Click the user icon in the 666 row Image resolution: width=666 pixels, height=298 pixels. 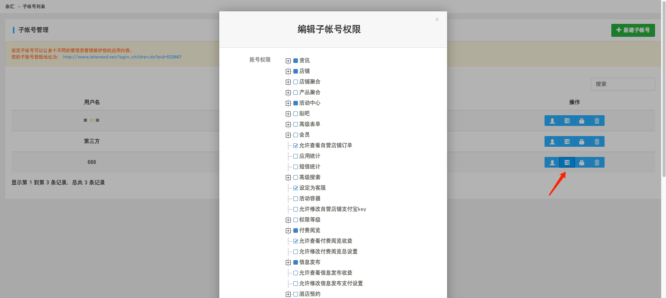(x=552, y=163)
